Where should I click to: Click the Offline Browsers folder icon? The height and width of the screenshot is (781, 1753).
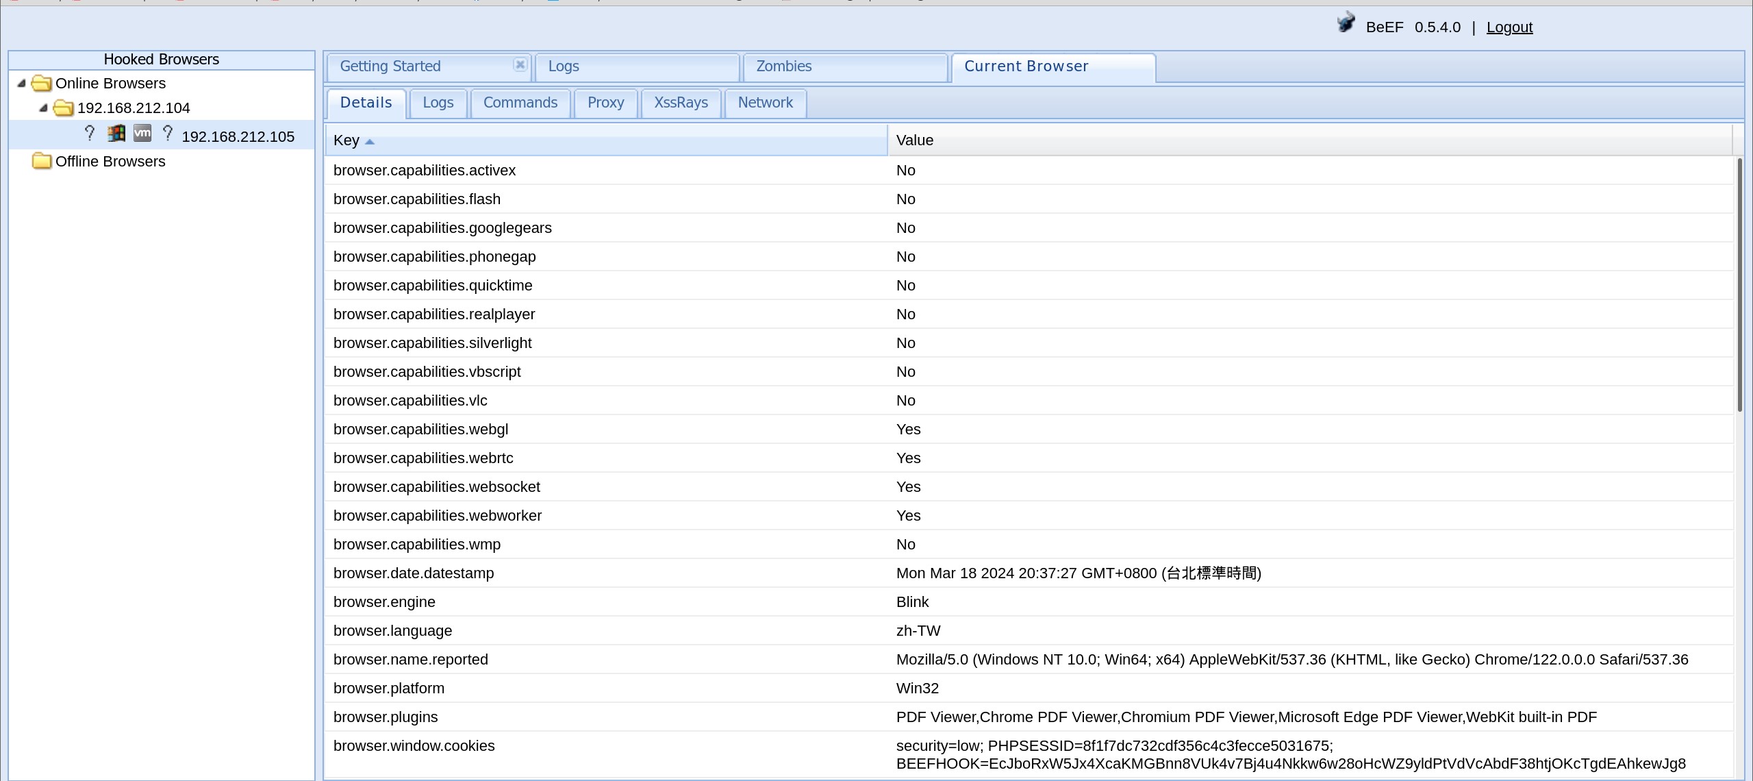[42, 162]
